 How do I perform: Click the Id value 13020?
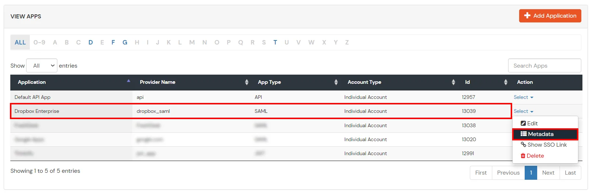[x=469, y=139]
